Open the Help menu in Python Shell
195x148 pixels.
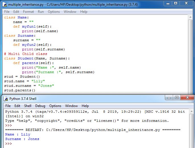[x=85, y=106]
